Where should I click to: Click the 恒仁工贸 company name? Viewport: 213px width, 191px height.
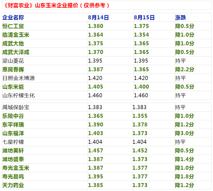[13, 26]
